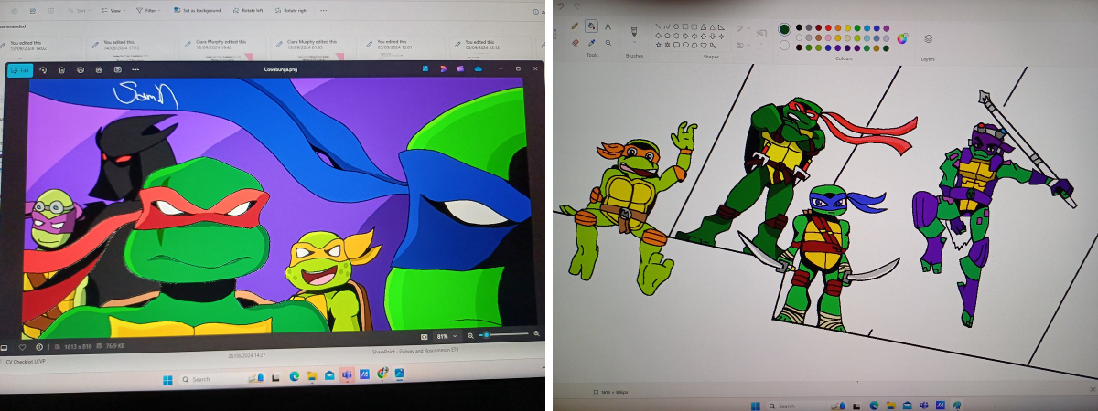Pick the yellow swatch in Paint palette
Viewport: 1098px width, 411px height.
pos(847,27)
